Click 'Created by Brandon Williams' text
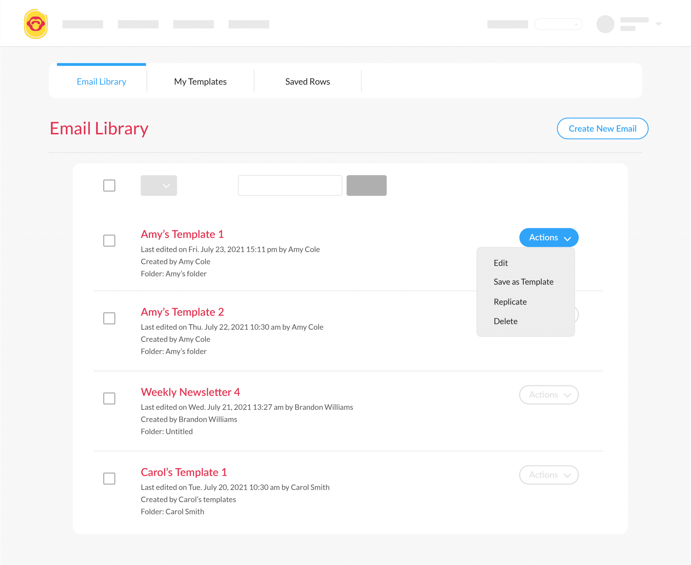691x565 pixels. point(189,419)
